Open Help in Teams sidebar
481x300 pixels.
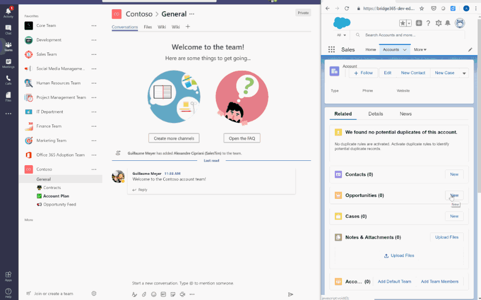(8, 293)
